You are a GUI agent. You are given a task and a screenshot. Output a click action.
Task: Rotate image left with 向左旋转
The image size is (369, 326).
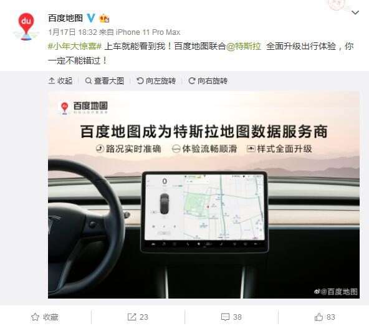pos(156,81)
